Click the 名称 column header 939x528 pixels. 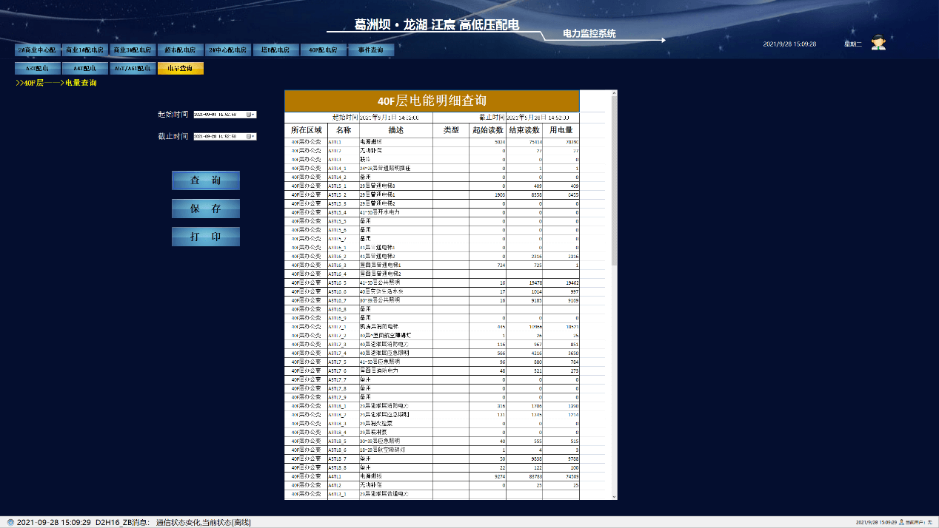(x=343, y=130)
